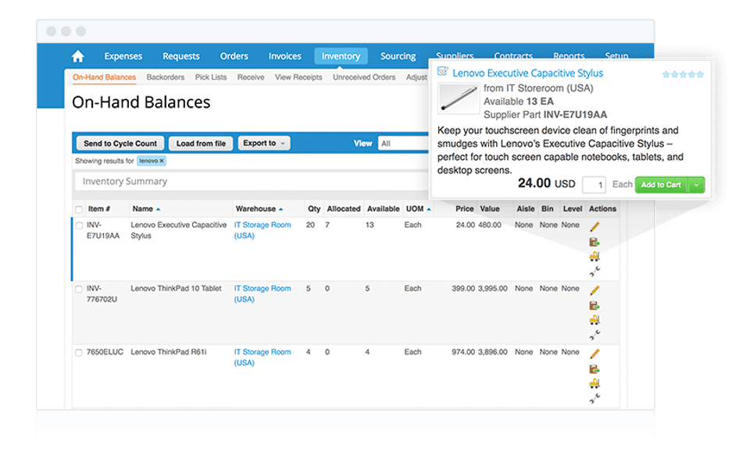The width and height of the screenshot is (750, 459).
Task: Check the box for item INV-E7U19AA
Action: (79, 226)
